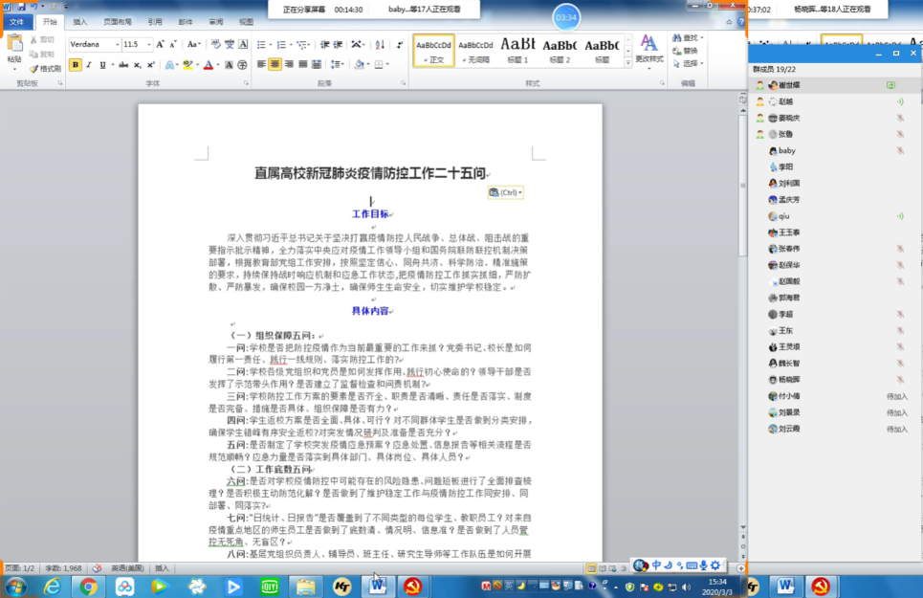Image resolution: width=923 pixels, height=598 pixels.
Task: Switch to the 插入 (Insert) ribbon tab
Action: 80,22
